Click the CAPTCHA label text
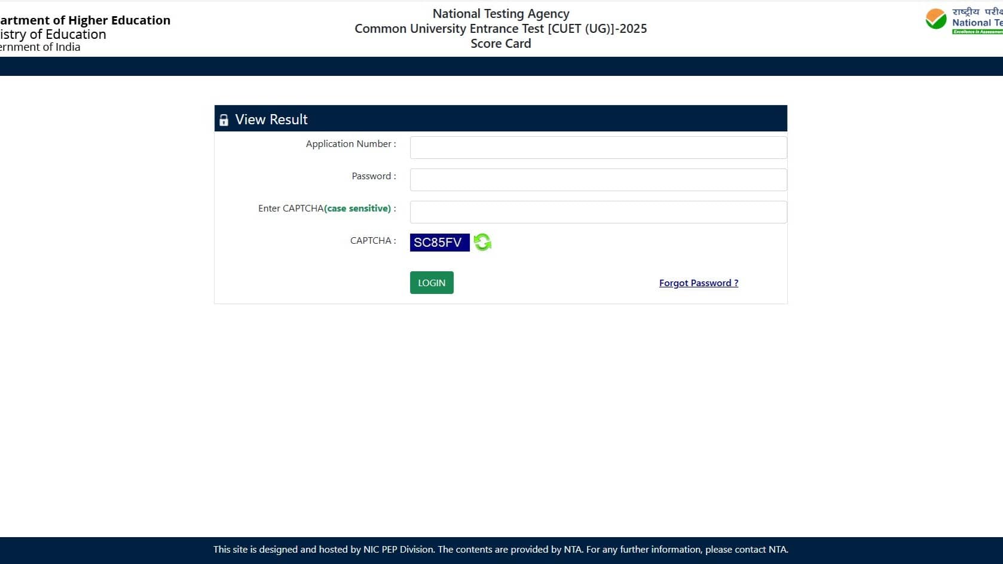The width and height of the screenshot is (1003, 564). tap(373, 241)
